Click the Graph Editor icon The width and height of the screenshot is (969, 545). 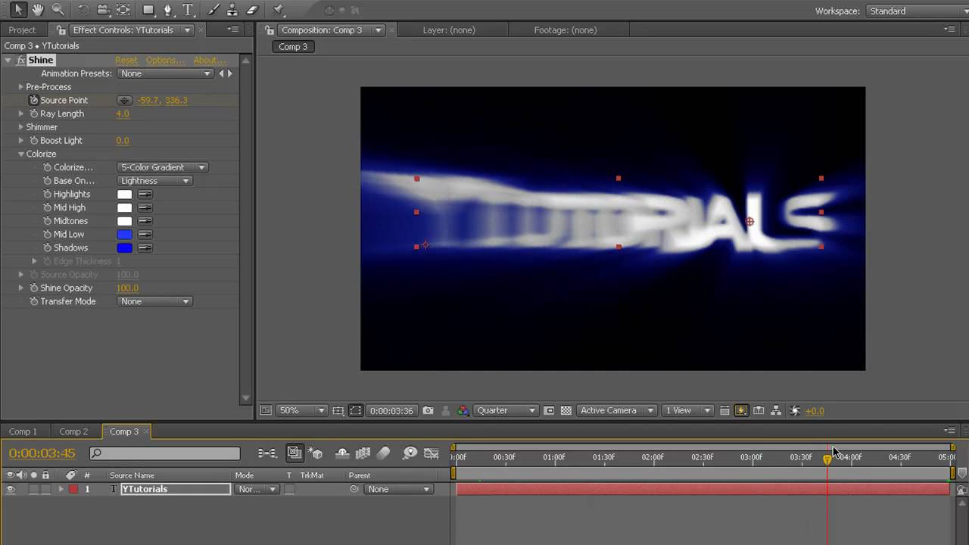(x=432, y=453)
